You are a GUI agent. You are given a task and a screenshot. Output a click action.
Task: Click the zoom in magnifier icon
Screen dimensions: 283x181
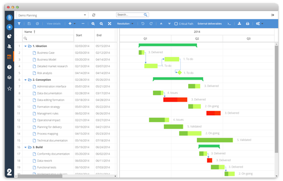[x=93, y=24]
